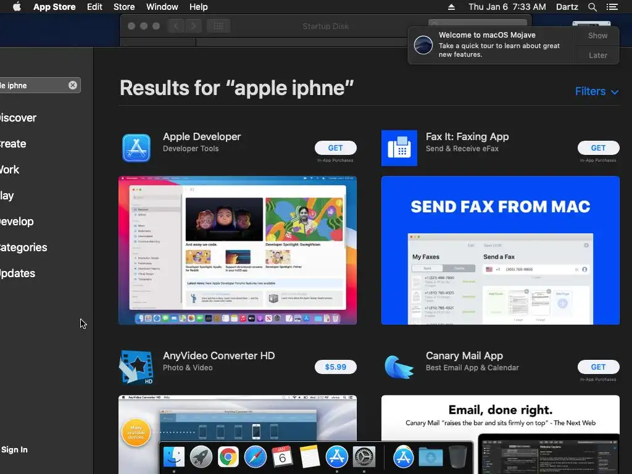
Task: Open the Store menu
Action: point(124,7)
